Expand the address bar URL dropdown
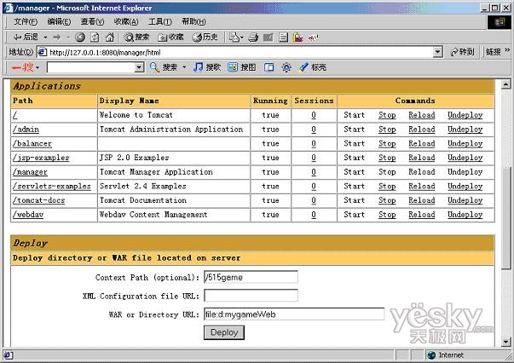The width and height of the screenshot is (514, 363). [x=438, y=52]
